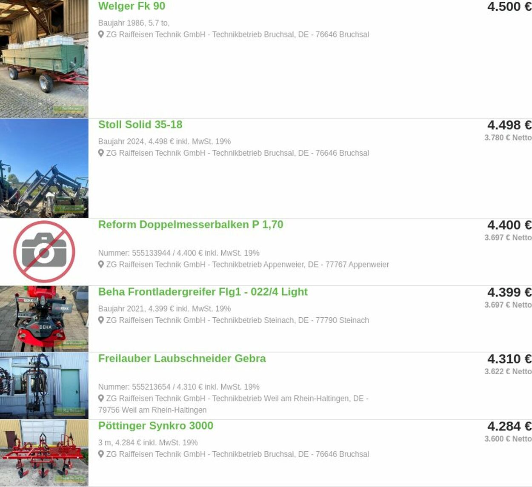View the Freilauber Laubschneider photo

[44, 385]
